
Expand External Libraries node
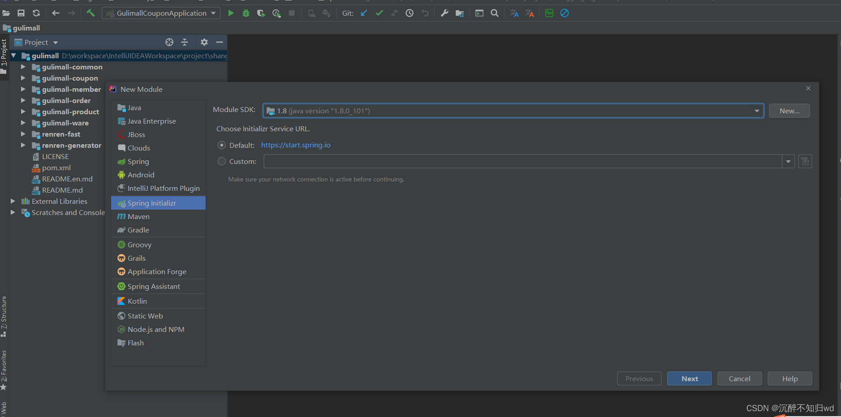(13, 201)
